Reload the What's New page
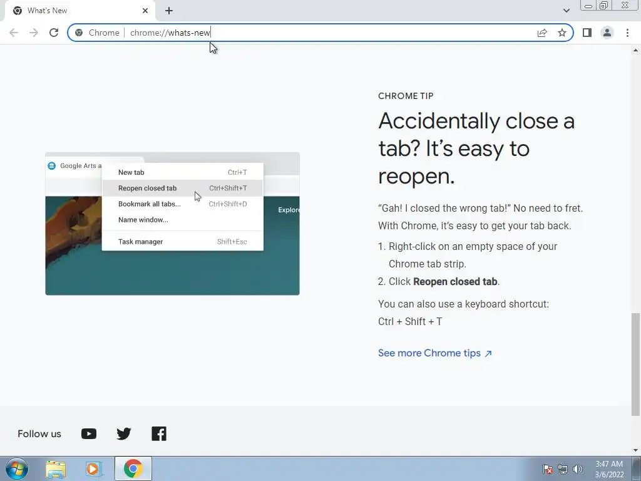 (54, 33)
